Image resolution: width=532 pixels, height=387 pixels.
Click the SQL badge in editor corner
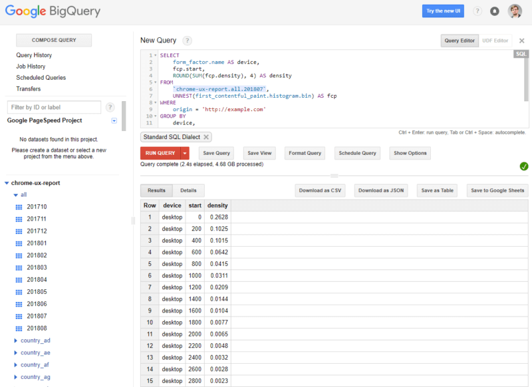pos(521,54)
